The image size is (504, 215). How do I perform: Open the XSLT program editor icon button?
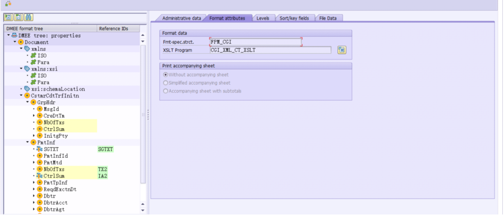341,50
